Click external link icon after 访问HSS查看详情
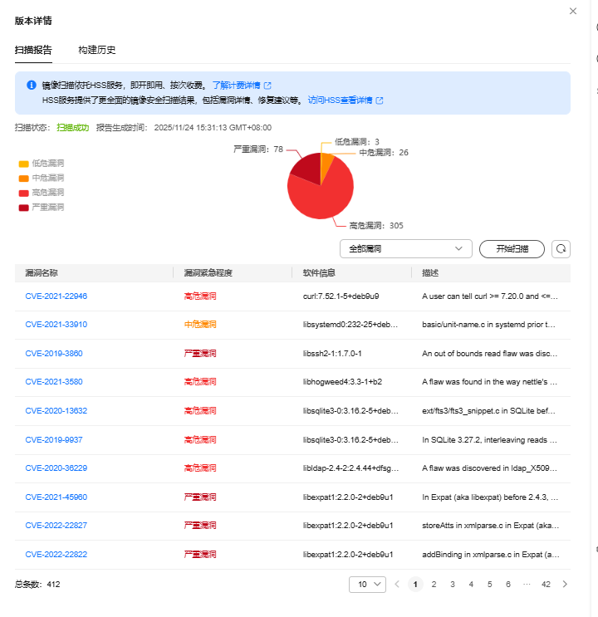598x617 pixels. 380,100
